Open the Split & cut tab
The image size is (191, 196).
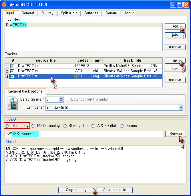(x=69, y=13)
